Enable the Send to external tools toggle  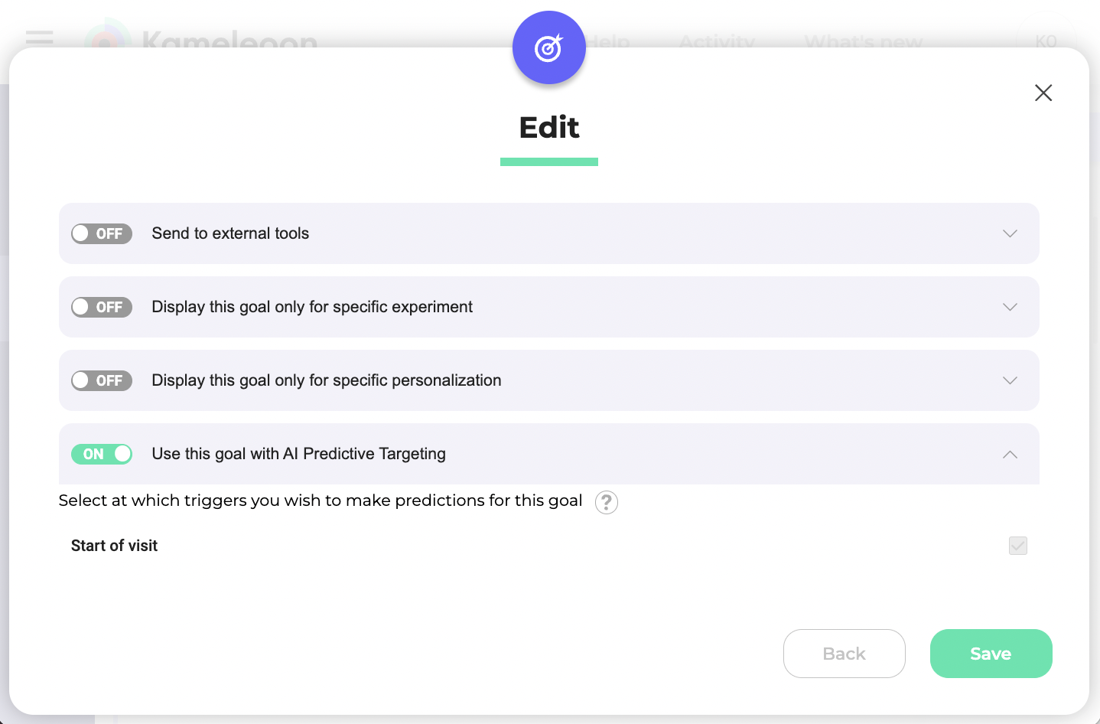(102, 233)
